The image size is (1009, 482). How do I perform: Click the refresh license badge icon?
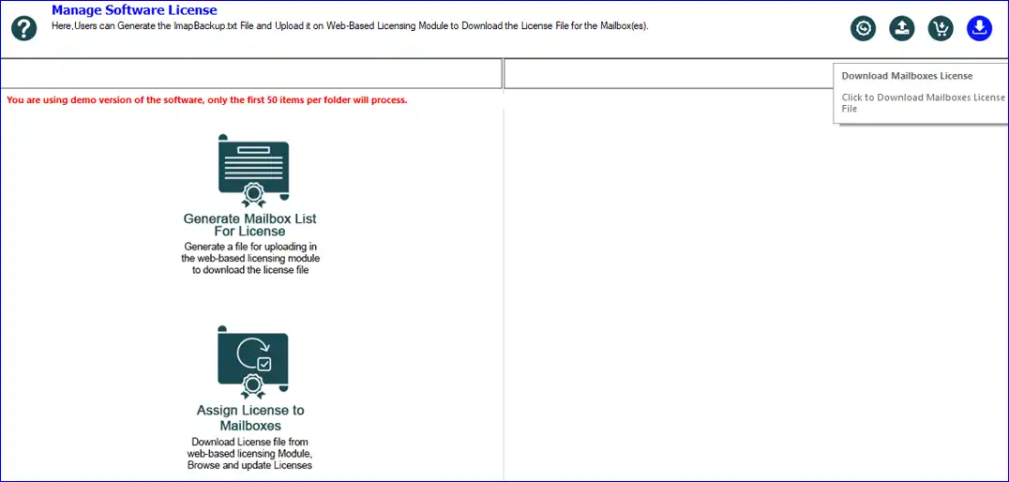pyautogui.click(x=863, y=28)
